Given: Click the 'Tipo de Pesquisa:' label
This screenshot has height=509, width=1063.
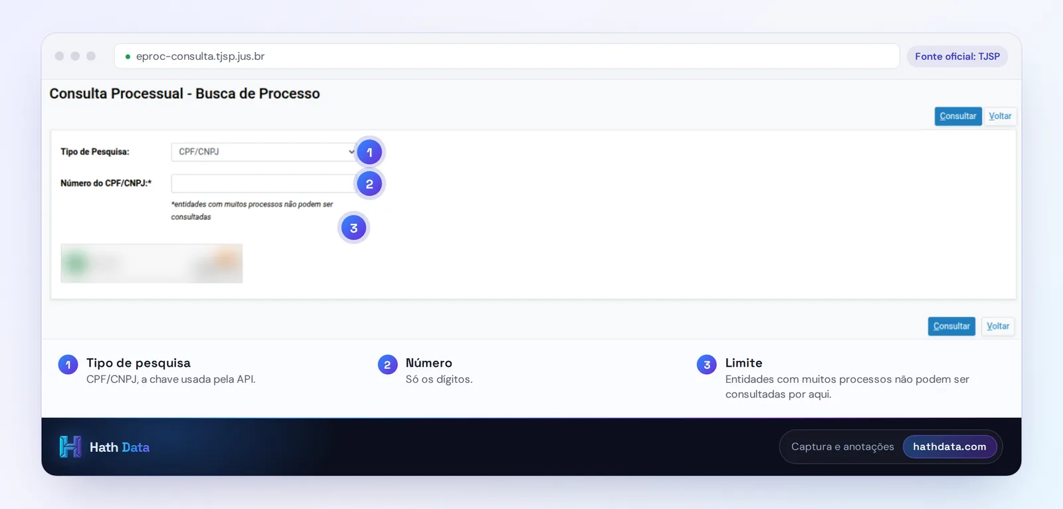Looking at the screenshot, I should pos(95,152).
